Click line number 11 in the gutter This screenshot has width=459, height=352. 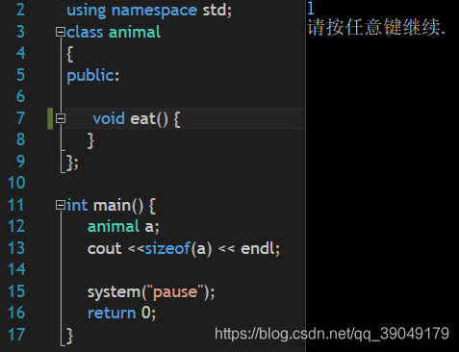16,205
